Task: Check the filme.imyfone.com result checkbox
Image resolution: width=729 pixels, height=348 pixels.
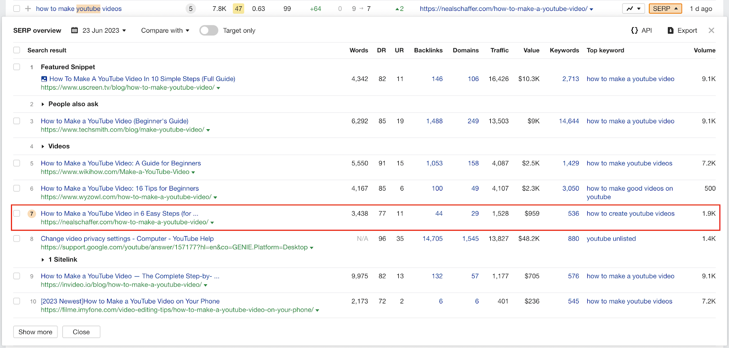Action: [x=17, y=301]
